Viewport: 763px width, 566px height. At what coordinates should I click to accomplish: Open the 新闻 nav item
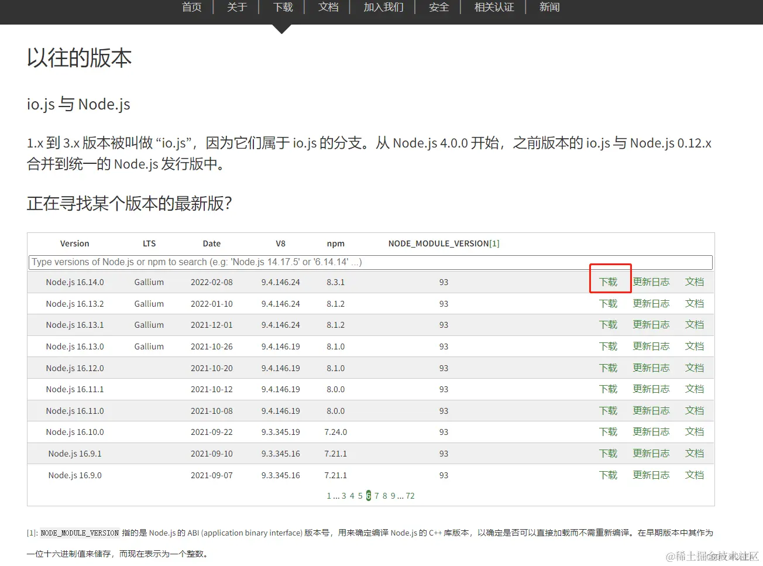pos(549,7)
